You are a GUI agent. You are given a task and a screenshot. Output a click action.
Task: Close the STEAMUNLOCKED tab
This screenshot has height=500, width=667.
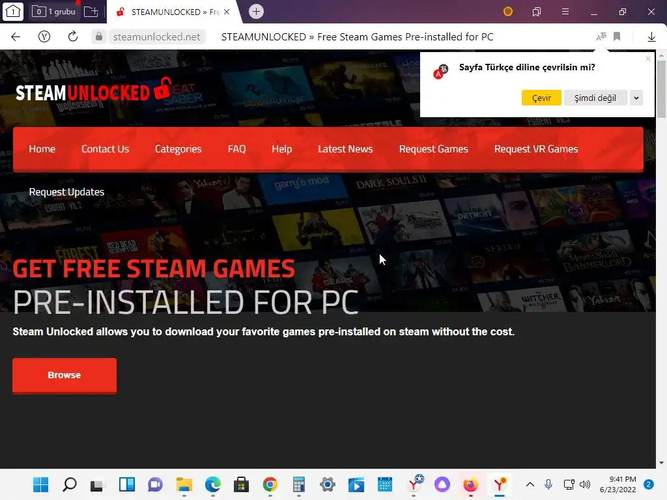227,12
